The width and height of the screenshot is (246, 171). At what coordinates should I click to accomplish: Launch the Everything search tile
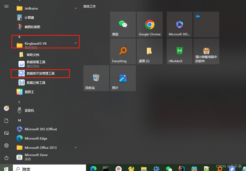pos(123,51)
